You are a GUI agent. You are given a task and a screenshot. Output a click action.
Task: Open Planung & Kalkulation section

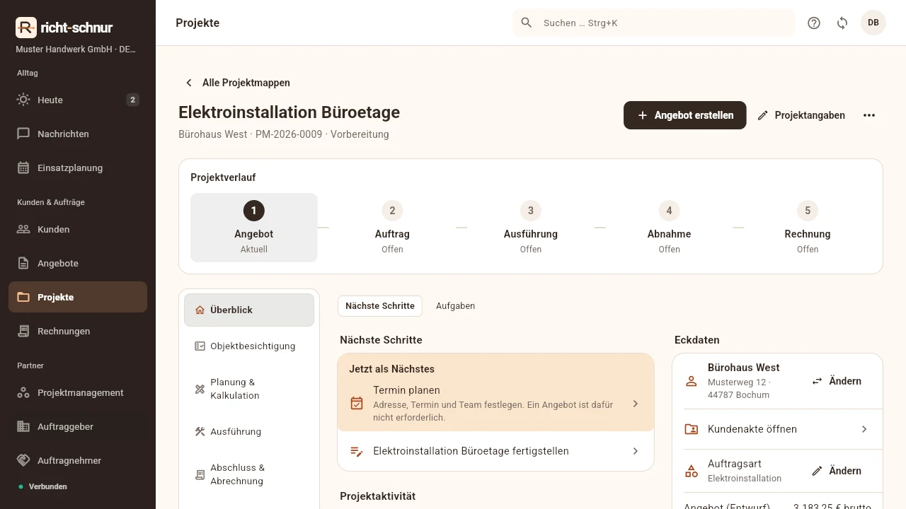coord(249,389)
